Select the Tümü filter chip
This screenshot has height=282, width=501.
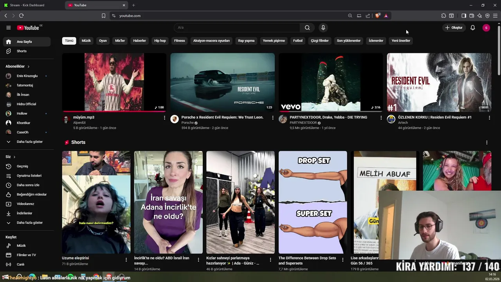click(x=69, y=41)
